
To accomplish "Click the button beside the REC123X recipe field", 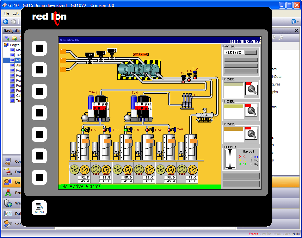I will click(x=251, y=53).
